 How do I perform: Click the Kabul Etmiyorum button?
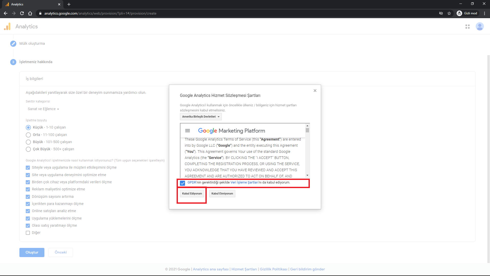point(222,193)
